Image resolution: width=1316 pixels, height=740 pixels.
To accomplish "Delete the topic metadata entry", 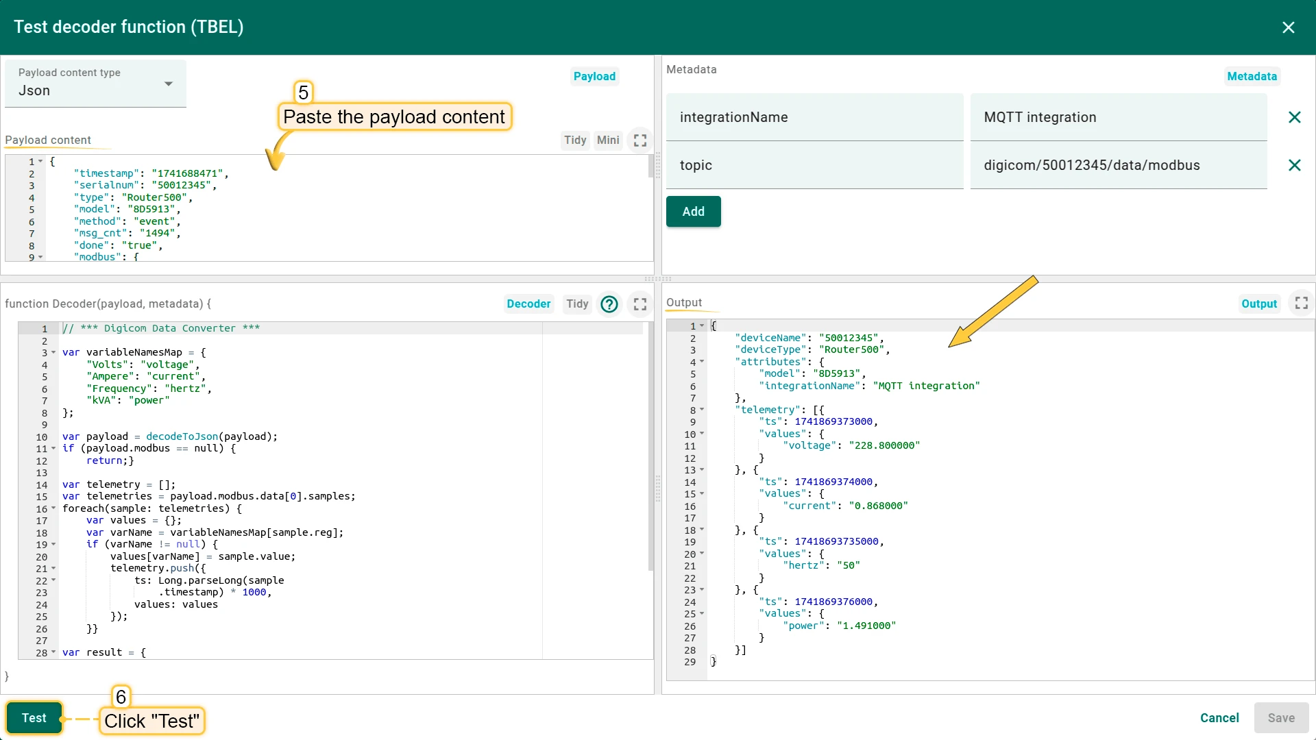I will coord(1295,165).
